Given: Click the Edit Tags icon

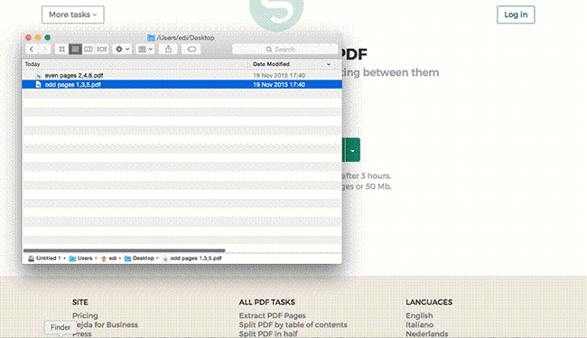Looking at the screenshot, I should coord(191,49).
